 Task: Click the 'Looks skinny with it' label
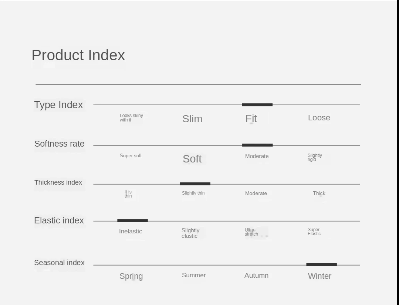coord(131,118)
